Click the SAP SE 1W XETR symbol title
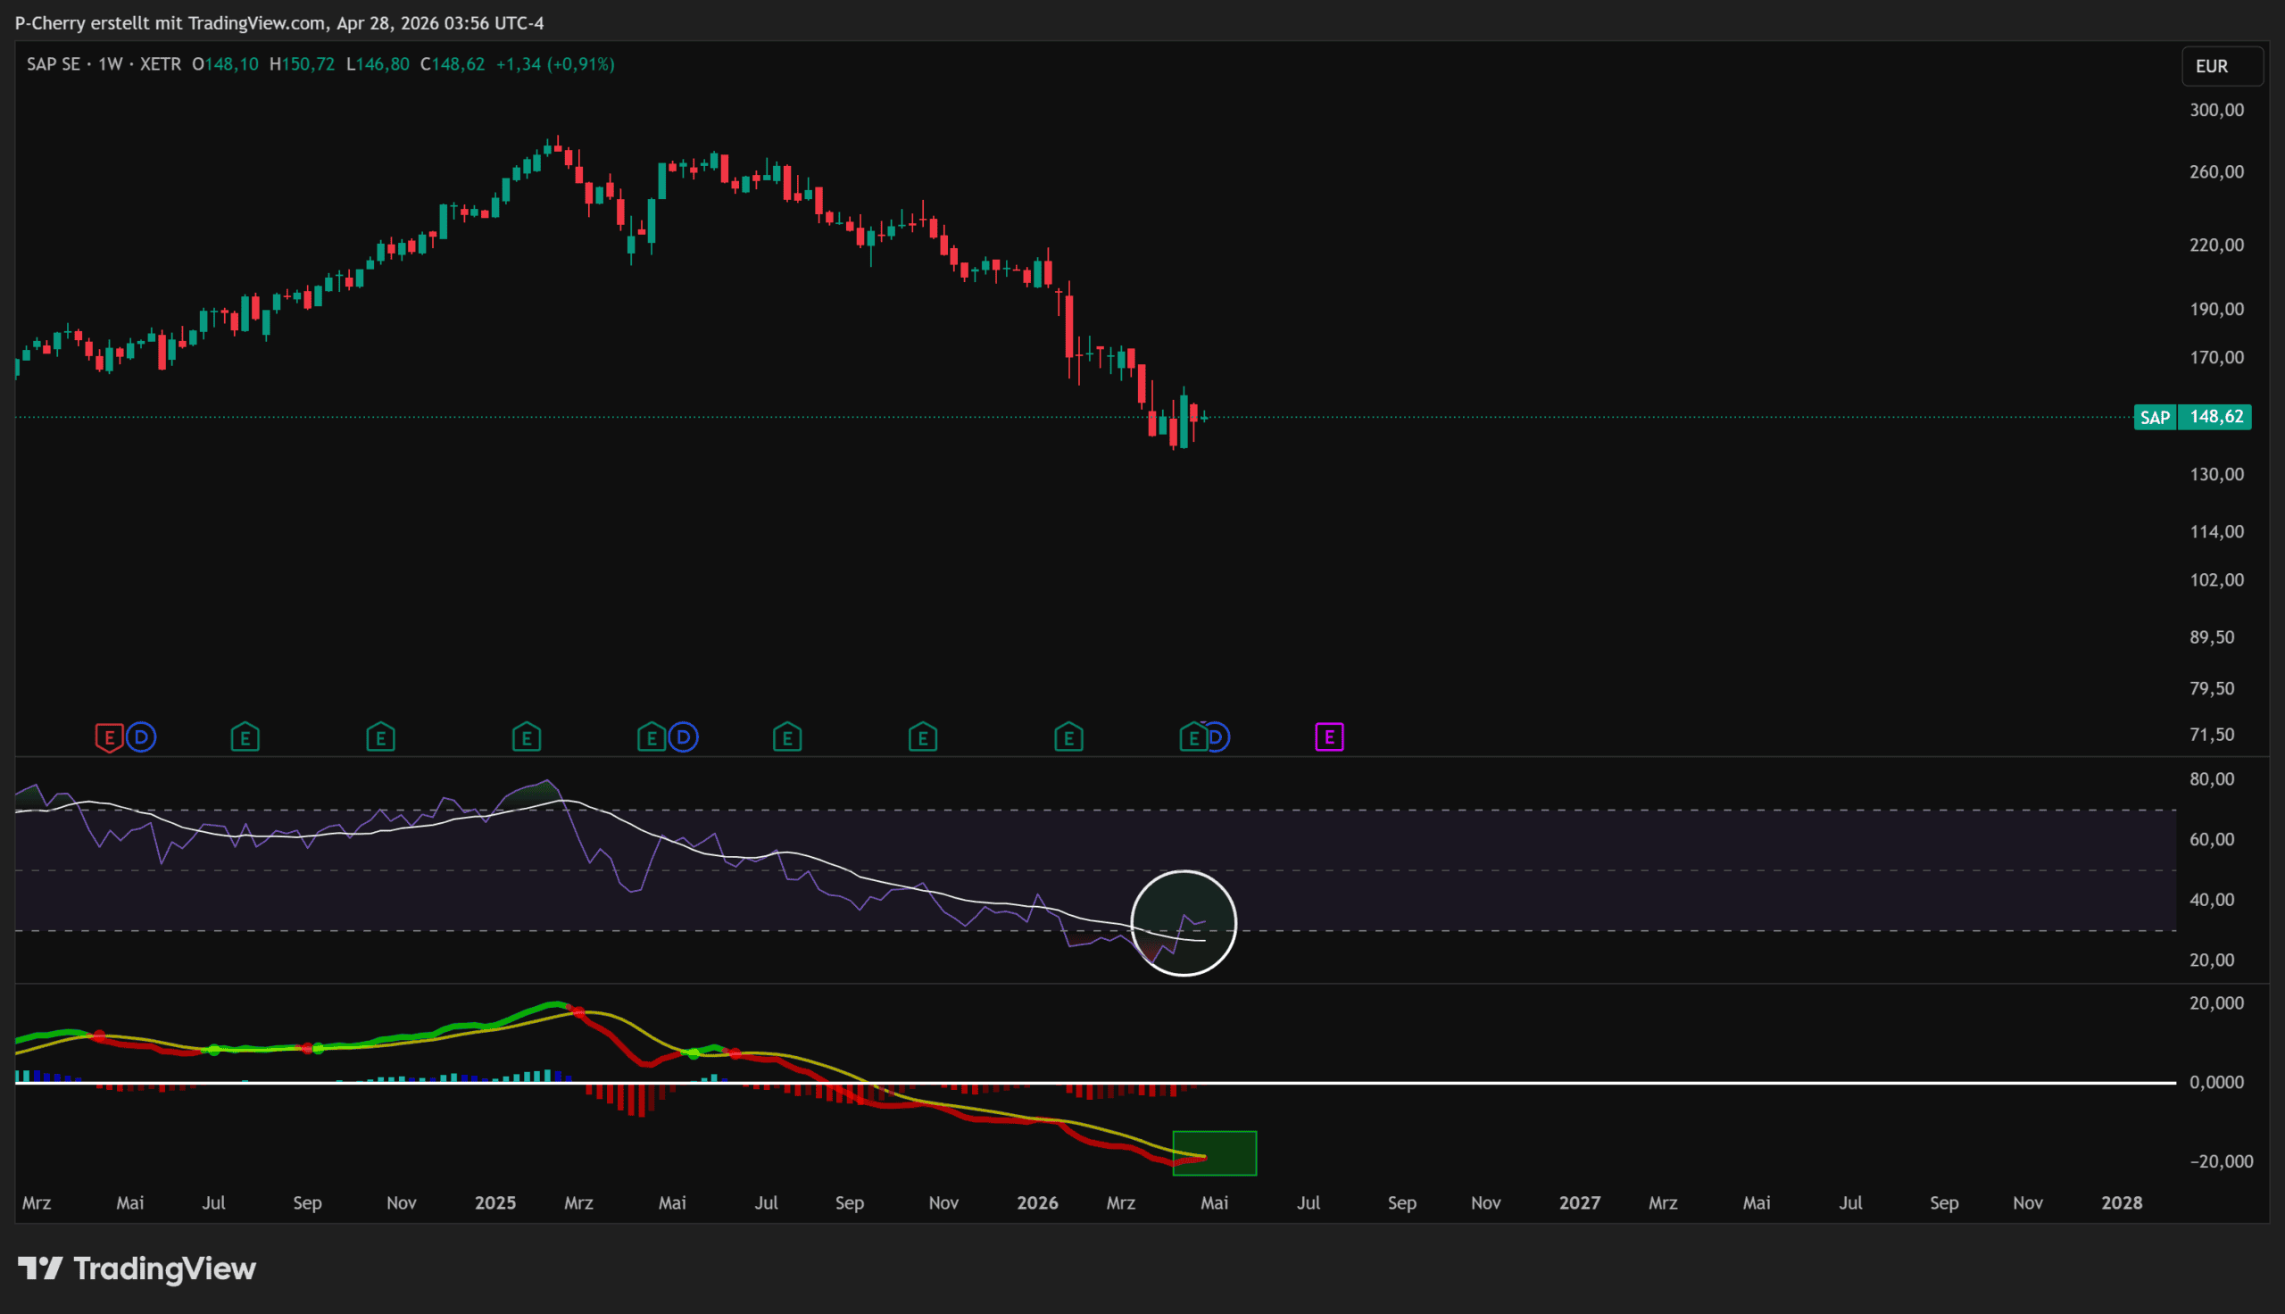The width and height of the screenshot is (2285, 1314). (104, 64)
